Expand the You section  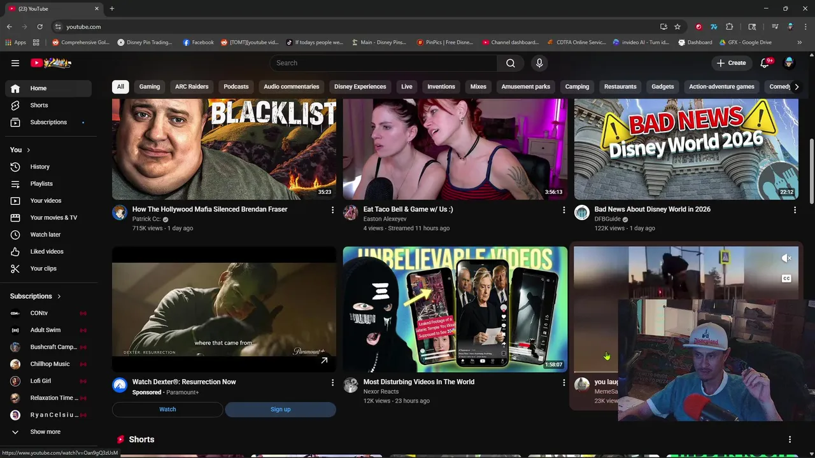pos(20,149)
